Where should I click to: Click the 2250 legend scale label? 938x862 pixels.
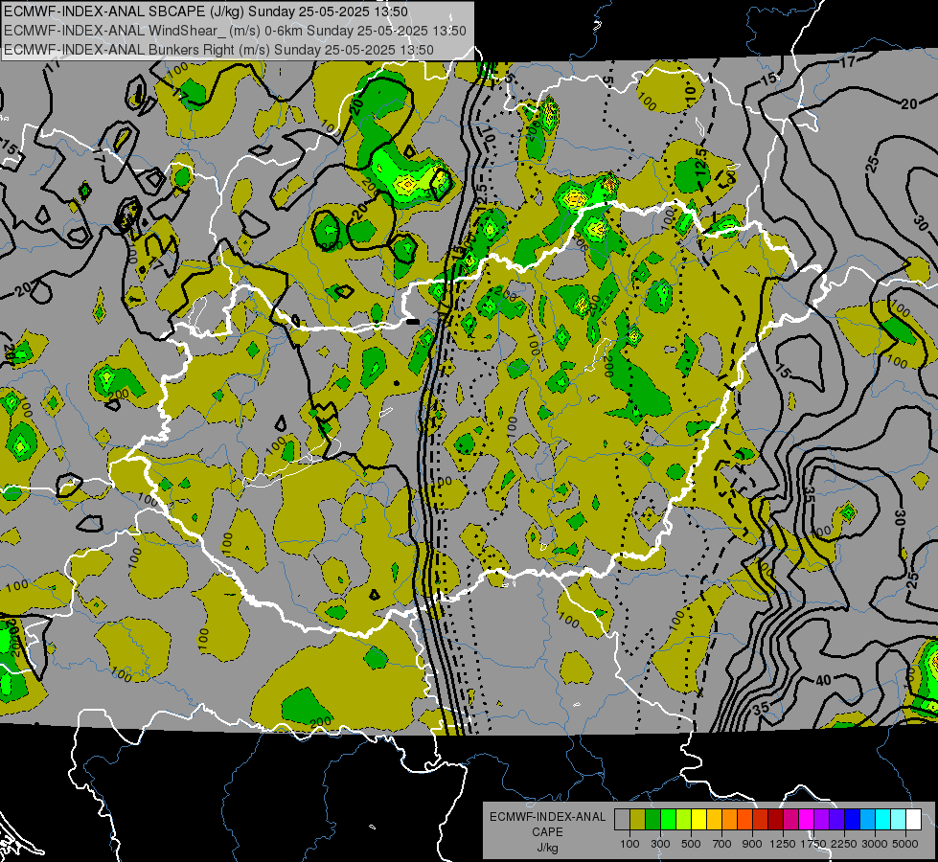pos(844,844)
